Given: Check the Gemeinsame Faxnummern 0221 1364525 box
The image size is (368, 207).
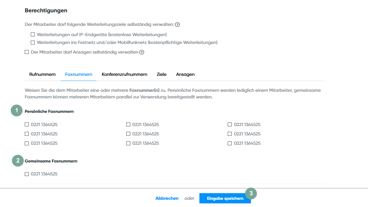Looking at the screenshot, I should pyautogui.click(x=27, y=174).
